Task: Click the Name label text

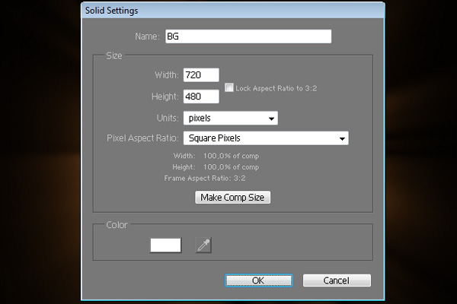Action: (147, 36)
